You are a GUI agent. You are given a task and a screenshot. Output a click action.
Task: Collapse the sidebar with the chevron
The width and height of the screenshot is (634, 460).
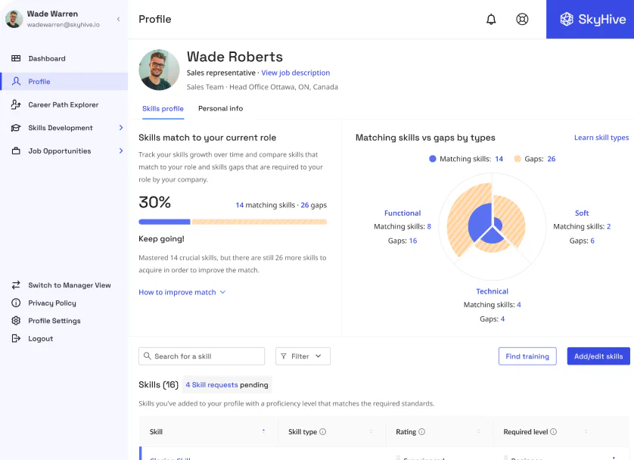[119, 19]
